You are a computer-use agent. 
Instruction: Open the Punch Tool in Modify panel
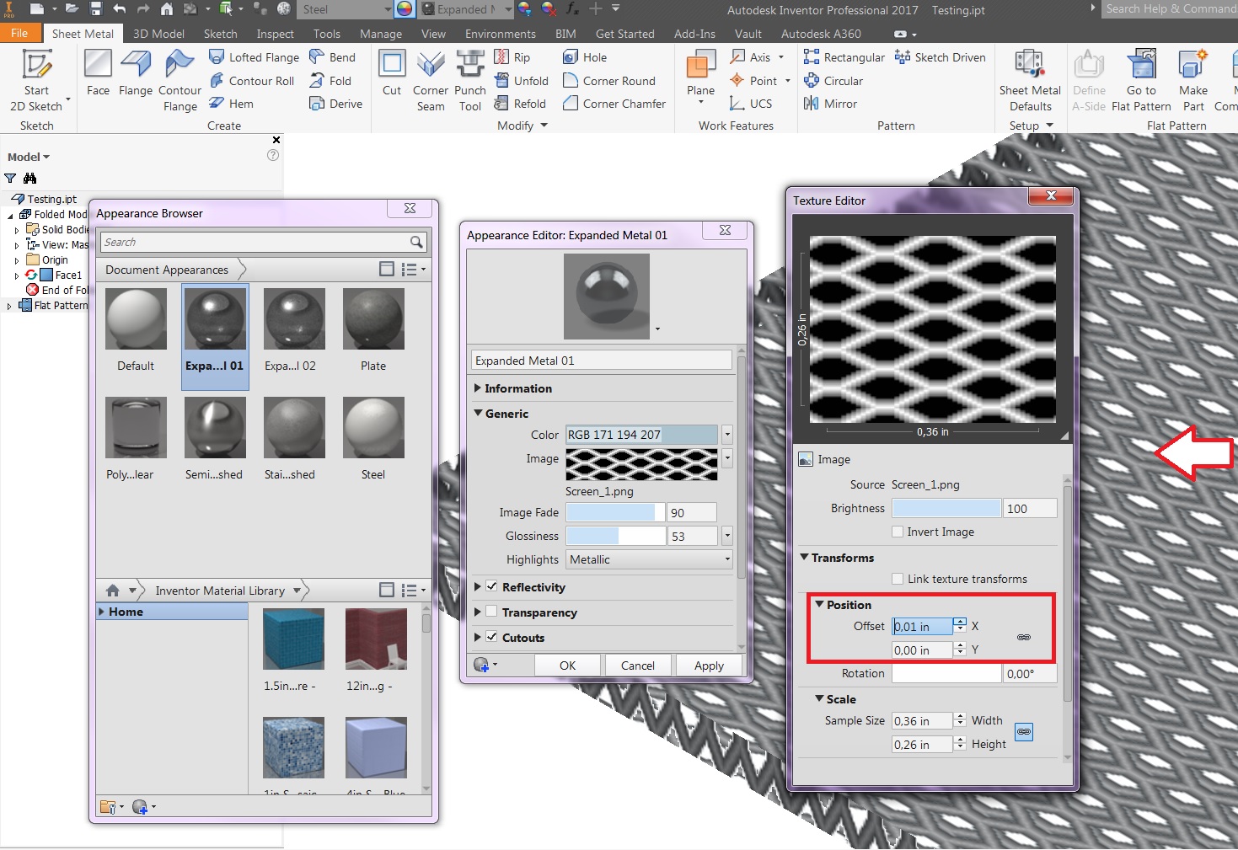coord(469,80)
